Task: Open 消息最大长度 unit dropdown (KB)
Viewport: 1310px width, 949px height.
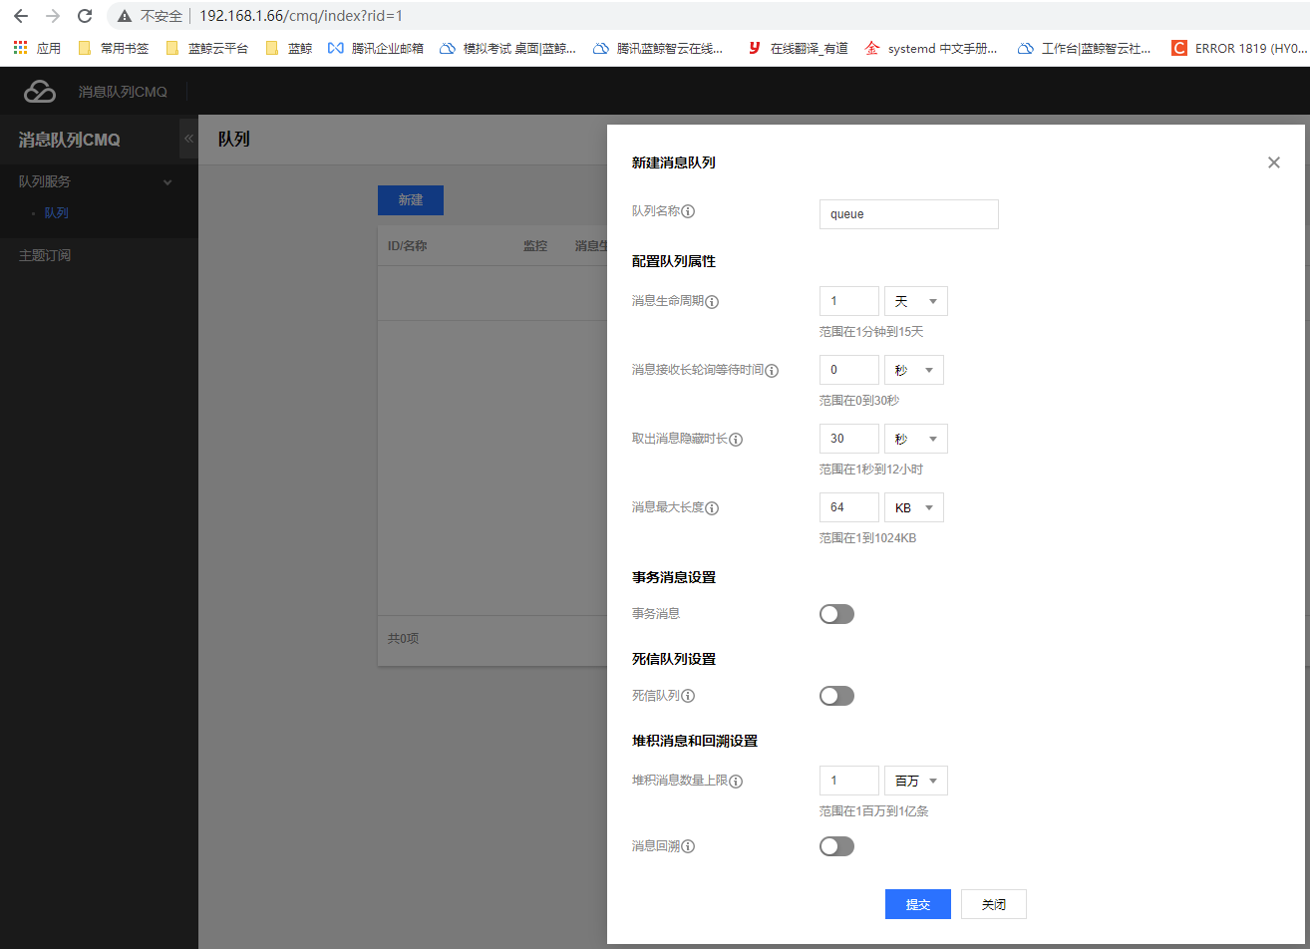Action: pyautogui.click(x=913, y=507)
